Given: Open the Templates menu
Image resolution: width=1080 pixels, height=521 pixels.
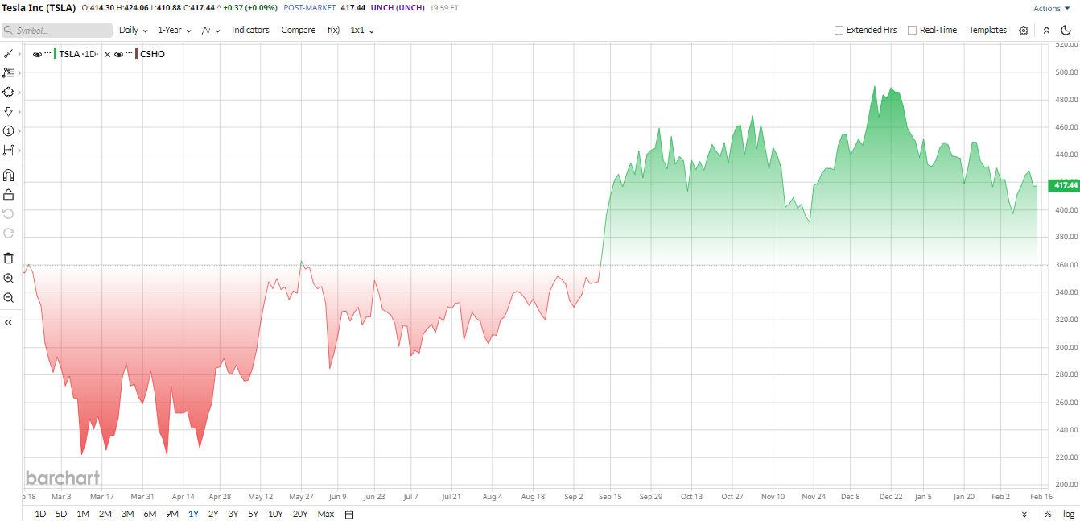Looking at the screenshot, I should [x=987, y=31].
